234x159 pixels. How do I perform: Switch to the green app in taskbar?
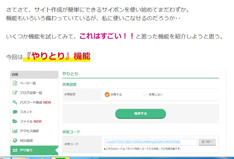coord(61,158)
